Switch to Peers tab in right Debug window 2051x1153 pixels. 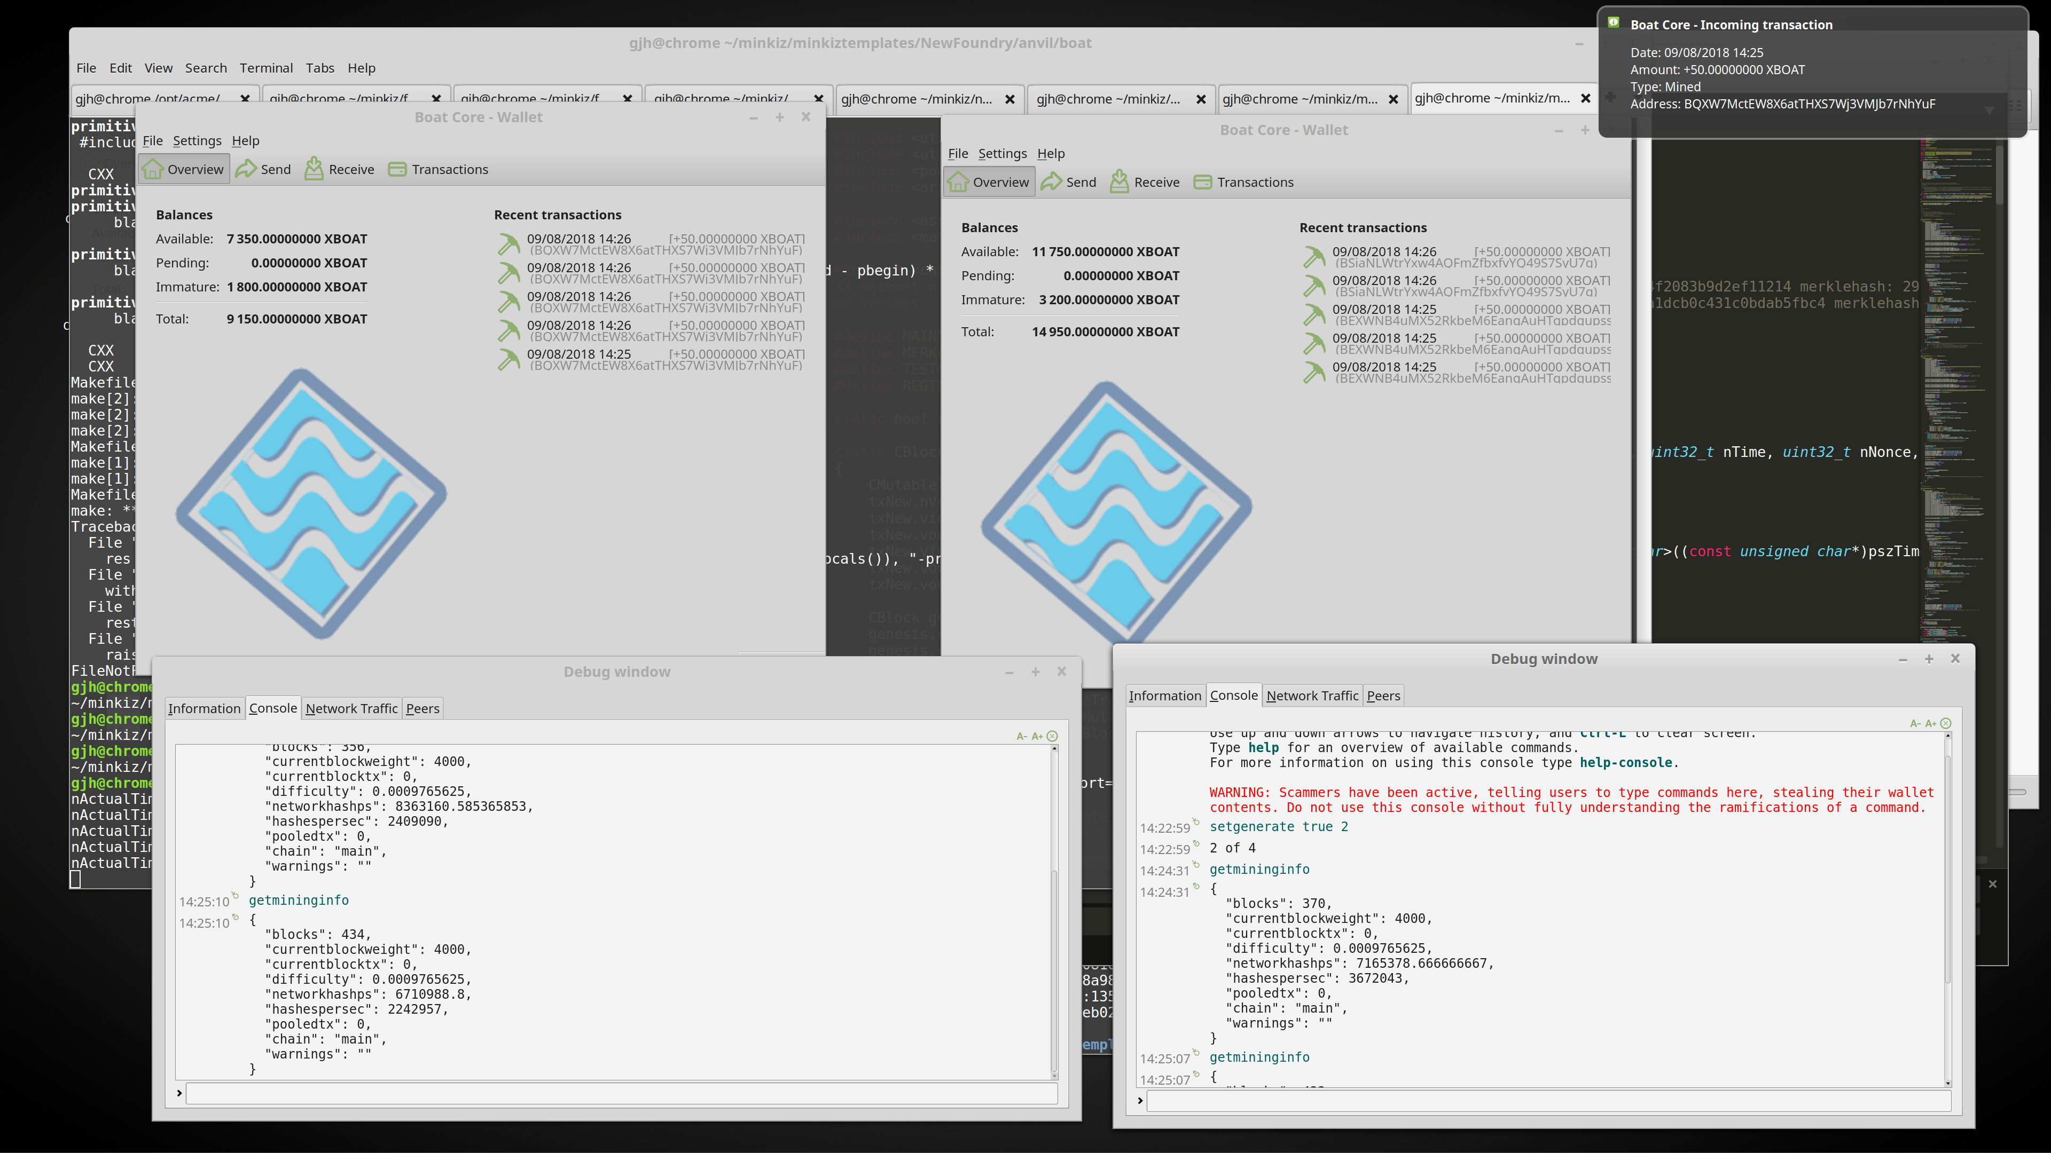click(1384, 696)
